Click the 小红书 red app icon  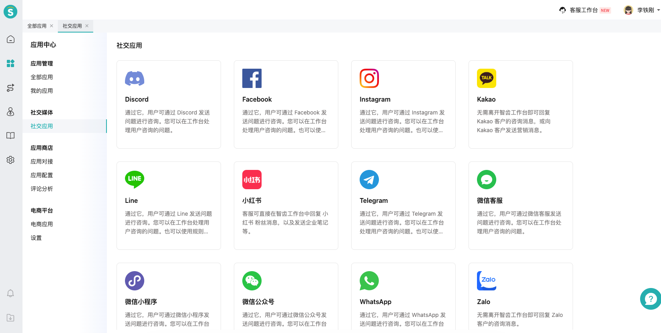tap(252, 180)
